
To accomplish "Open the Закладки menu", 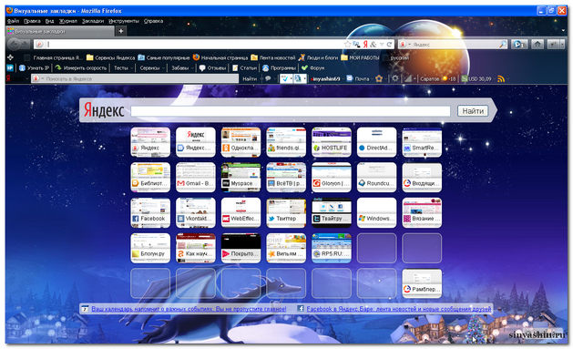I will pyautogui.click(x=93, y=21).
